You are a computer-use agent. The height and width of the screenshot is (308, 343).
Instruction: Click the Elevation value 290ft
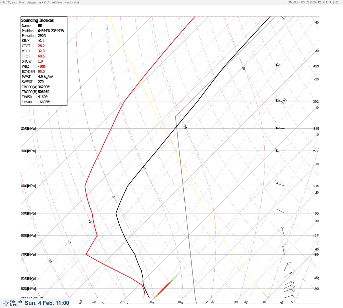(x=42, y=36)
